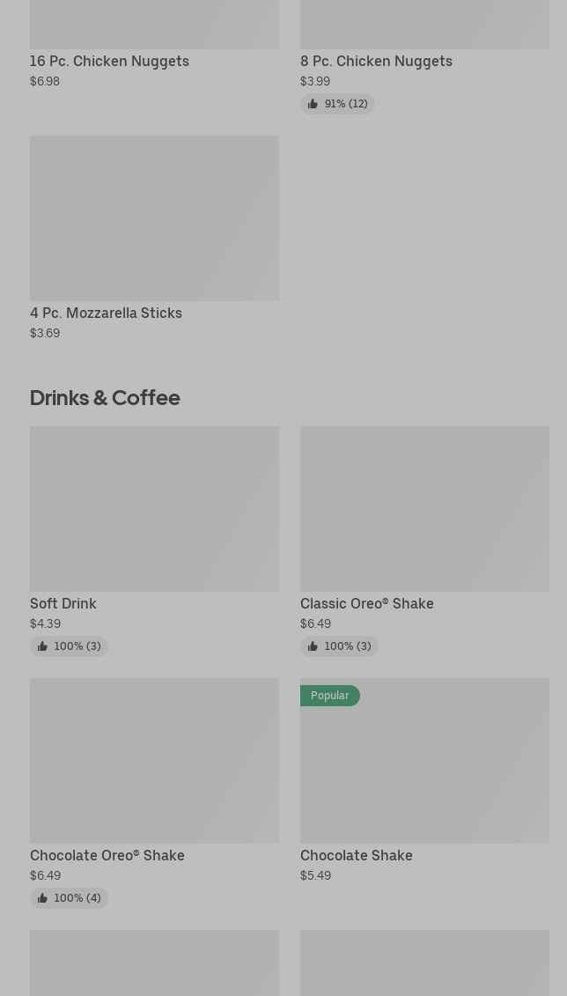Open the Soft Drink item name
Image resolution: width=567 pixels, height=996 pixels.
[63, 603]
